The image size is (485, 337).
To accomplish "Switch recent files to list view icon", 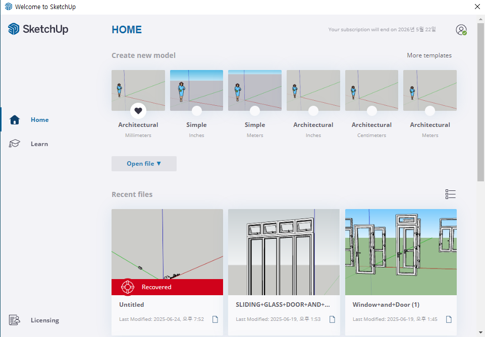I will (450, 194).
